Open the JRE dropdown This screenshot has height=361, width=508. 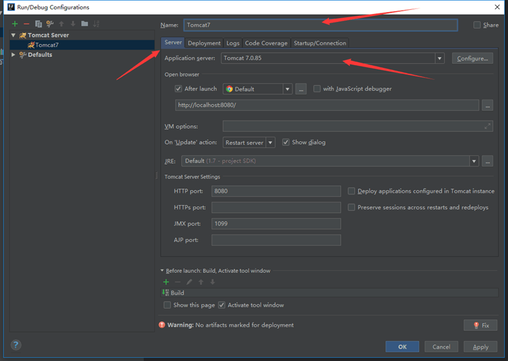(474, 161)
